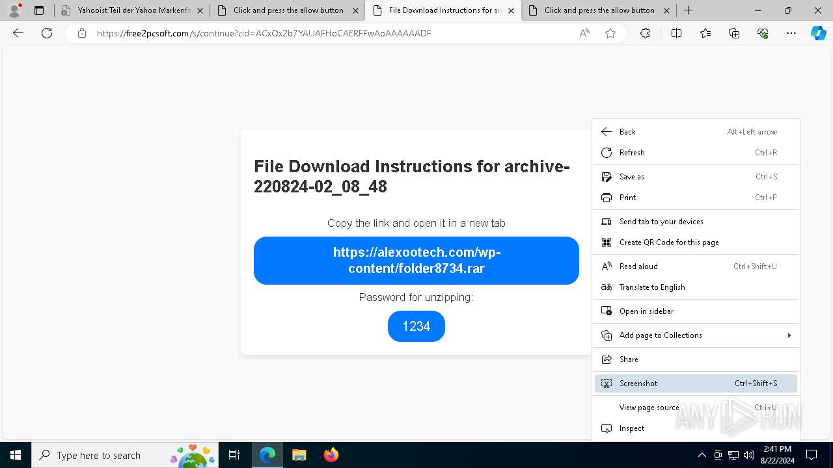The width and height of the screenshot is (833, 468).
Task: Click text Copy the link and open it
Action: pos(416,223)
